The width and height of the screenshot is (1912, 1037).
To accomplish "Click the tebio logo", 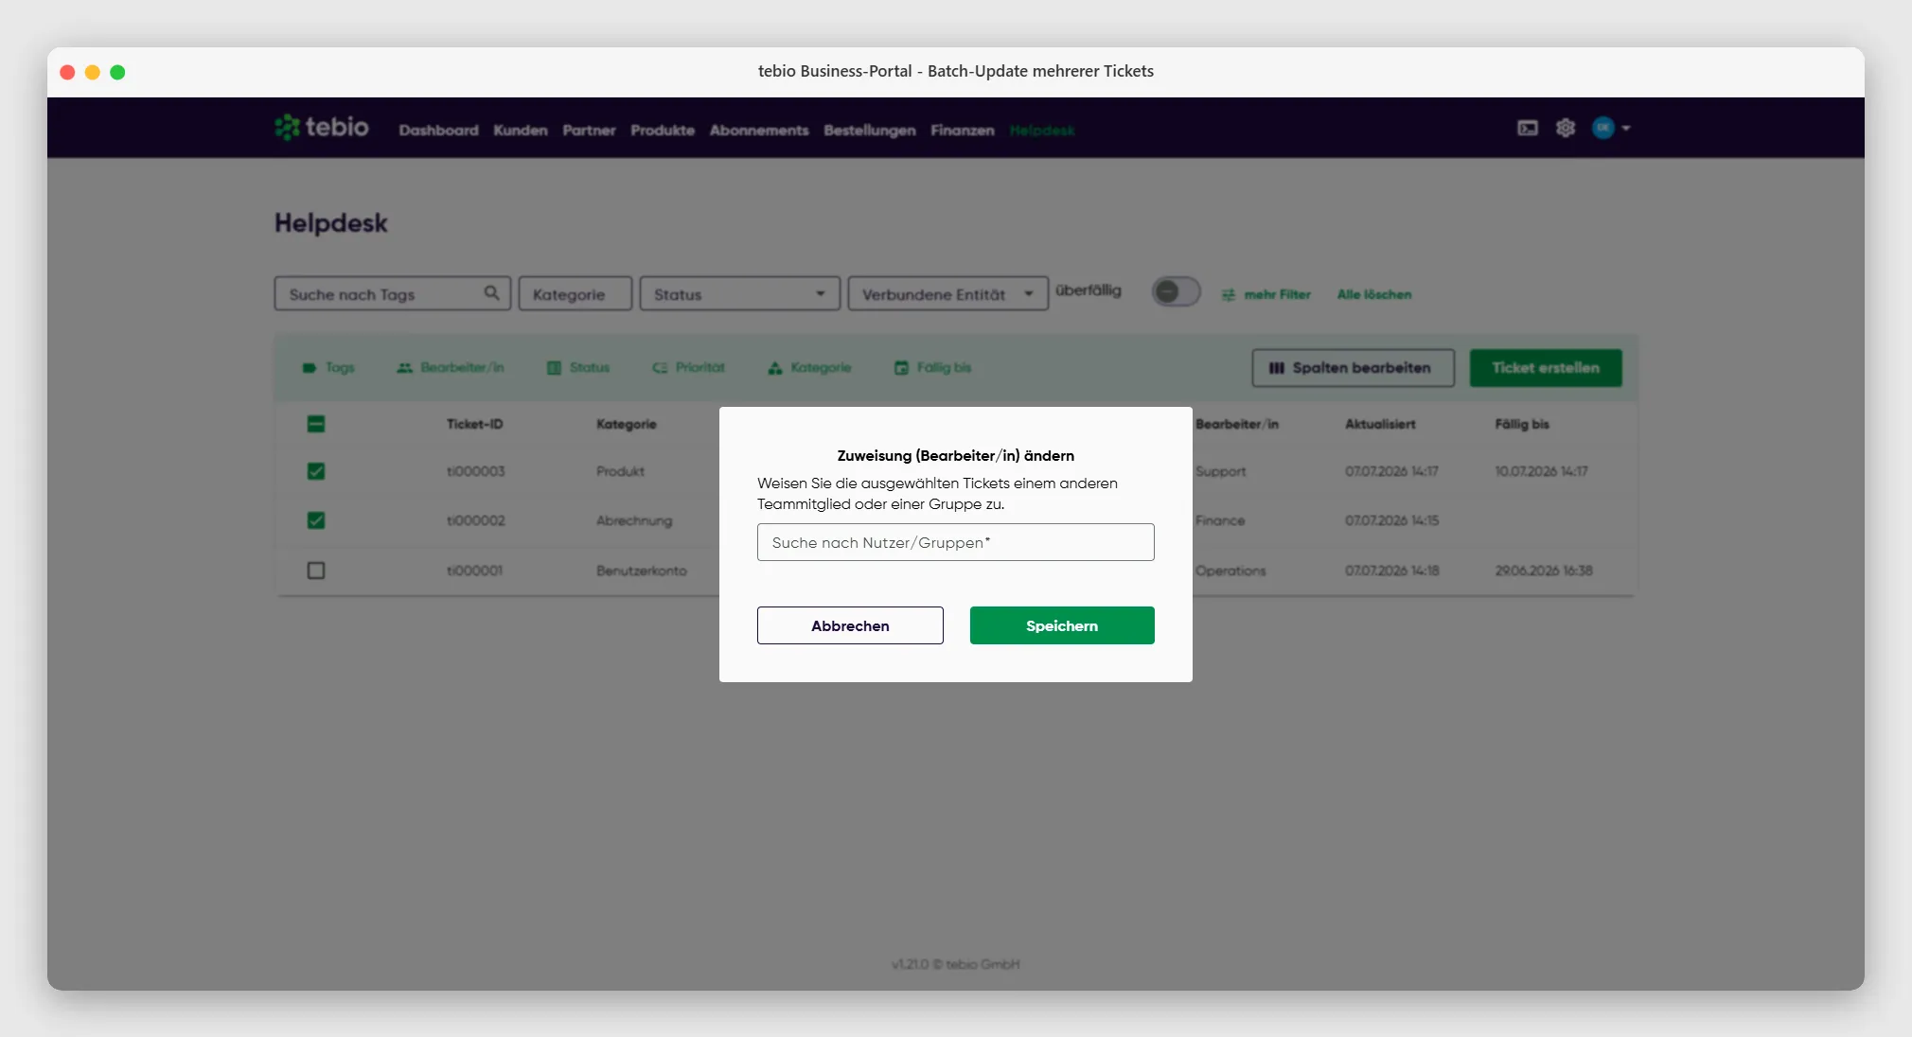I will 322,127.
